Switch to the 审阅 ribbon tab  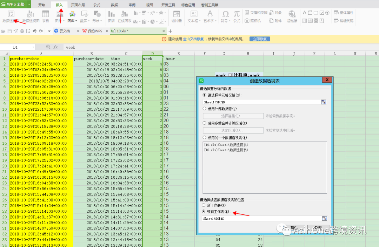click(x=132, y=5)
